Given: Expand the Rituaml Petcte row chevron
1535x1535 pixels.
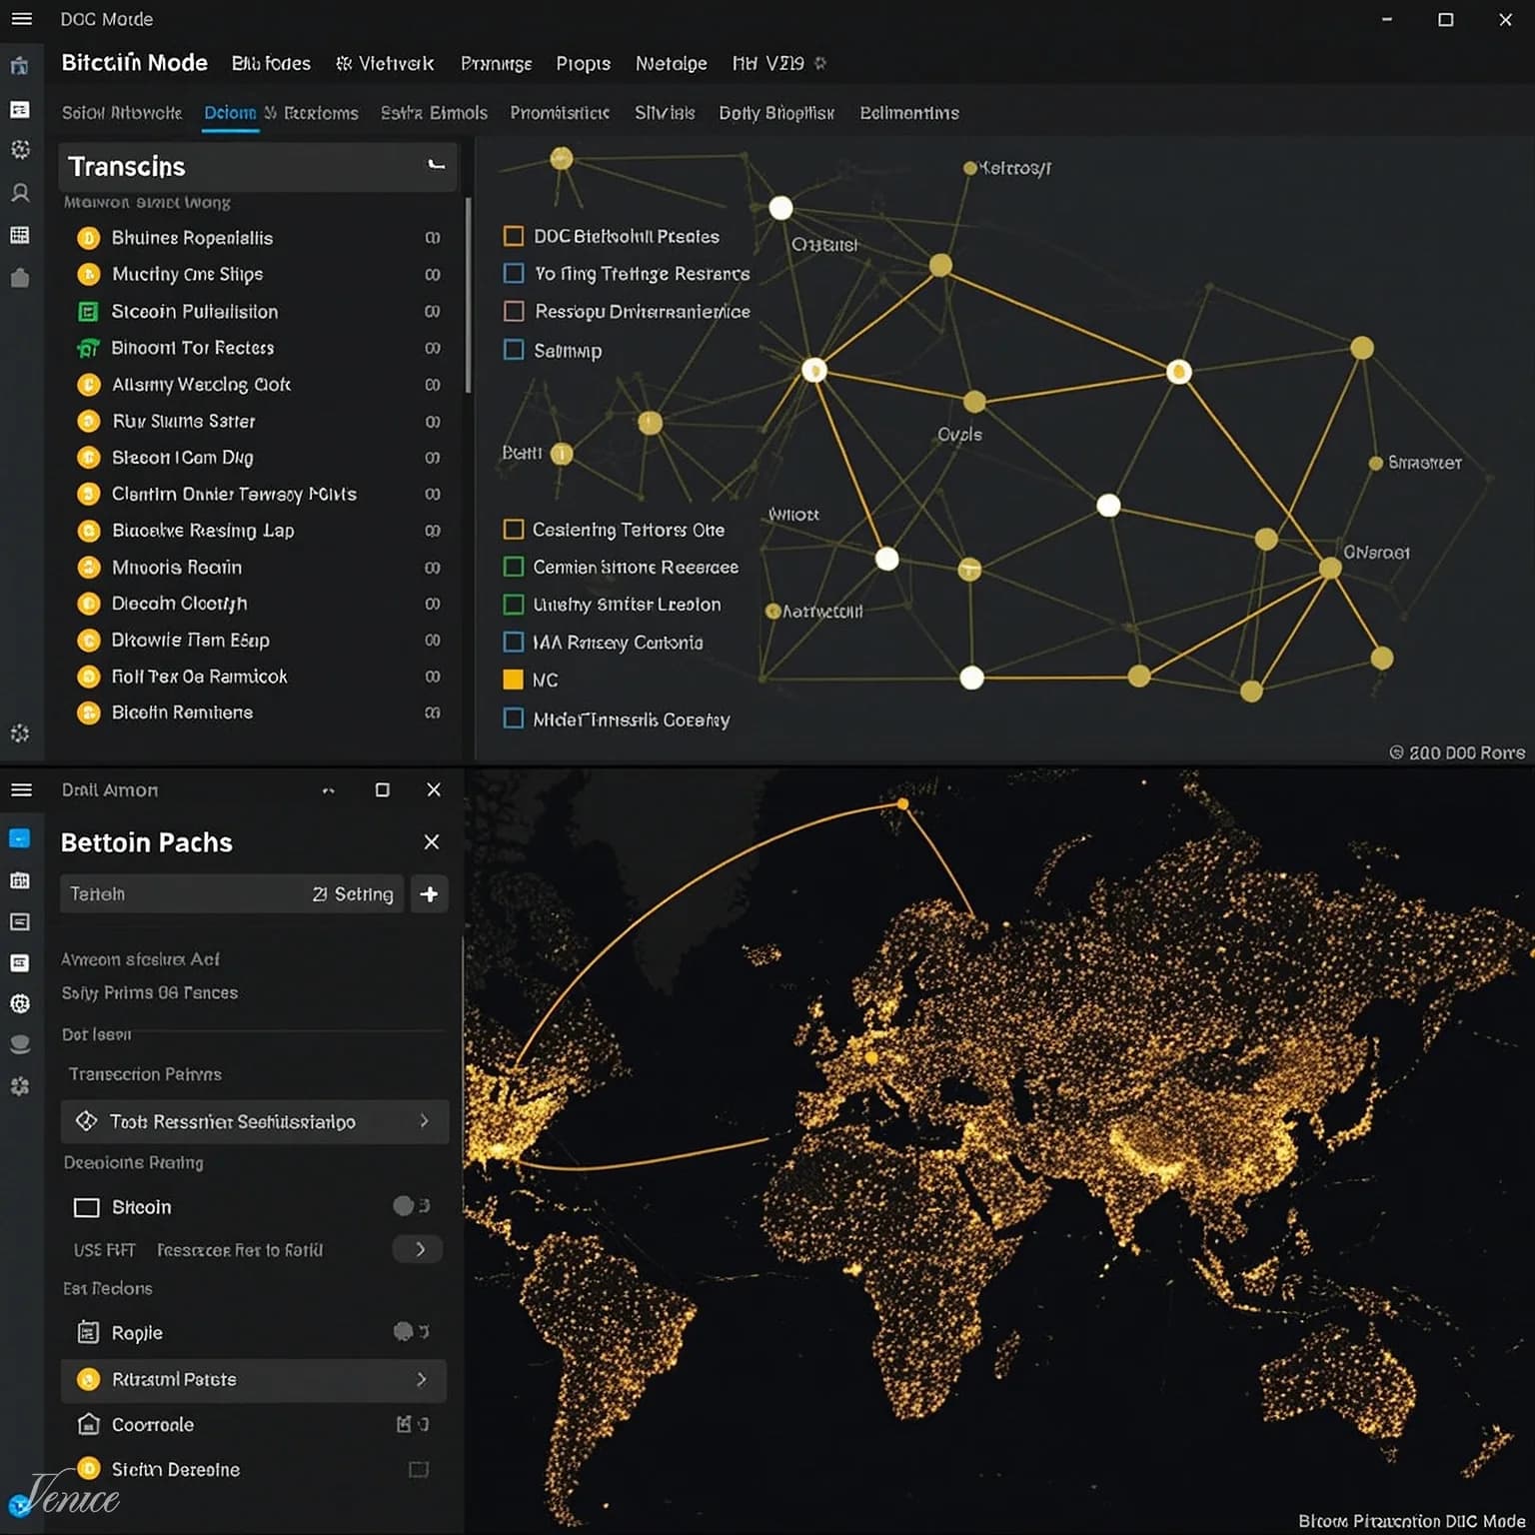Looking at the screenshot, I should tap(422, 1379).
